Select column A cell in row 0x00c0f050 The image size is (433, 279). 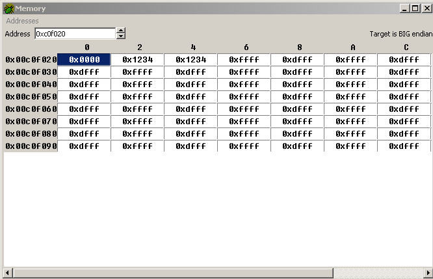(350, 96)
